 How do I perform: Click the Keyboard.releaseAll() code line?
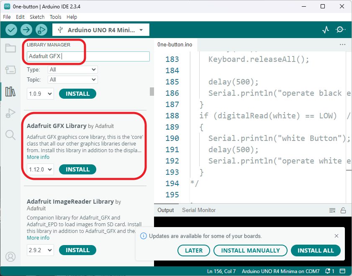[x=259, y=59]
